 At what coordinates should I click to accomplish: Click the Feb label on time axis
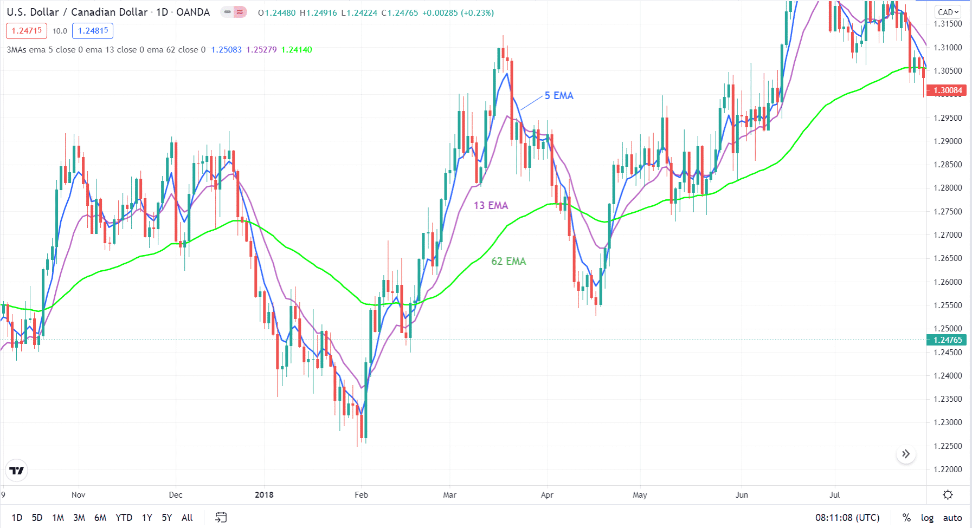coord(361,494)
